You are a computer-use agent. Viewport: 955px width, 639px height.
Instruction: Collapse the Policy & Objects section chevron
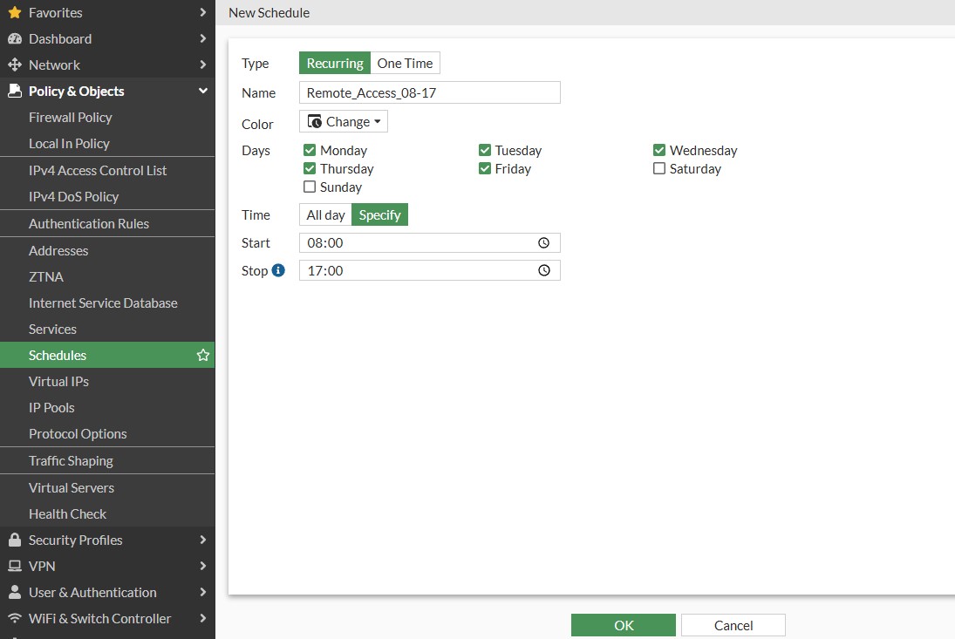pos(203,91)
